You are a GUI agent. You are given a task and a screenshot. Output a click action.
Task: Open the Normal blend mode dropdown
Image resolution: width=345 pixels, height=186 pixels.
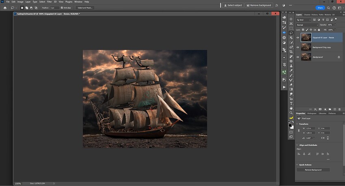pyautogui.click(x=307, y=25)
